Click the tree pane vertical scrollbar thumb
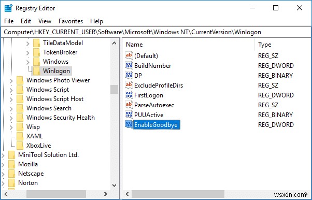The height and width of the screenshot is (200, 312). pyautogui.click(x=114, y=89)
